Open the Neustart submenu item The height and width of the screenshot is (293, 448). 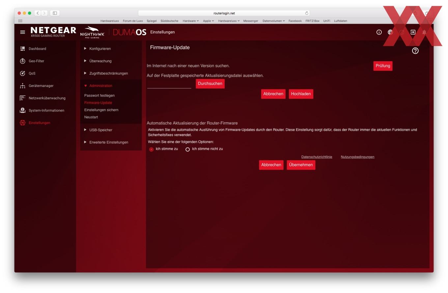pyautogui.click(x=91, y=117)
